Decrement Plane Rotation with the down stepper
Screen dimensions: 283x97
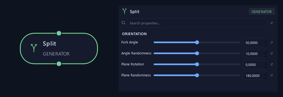(265, 66)
